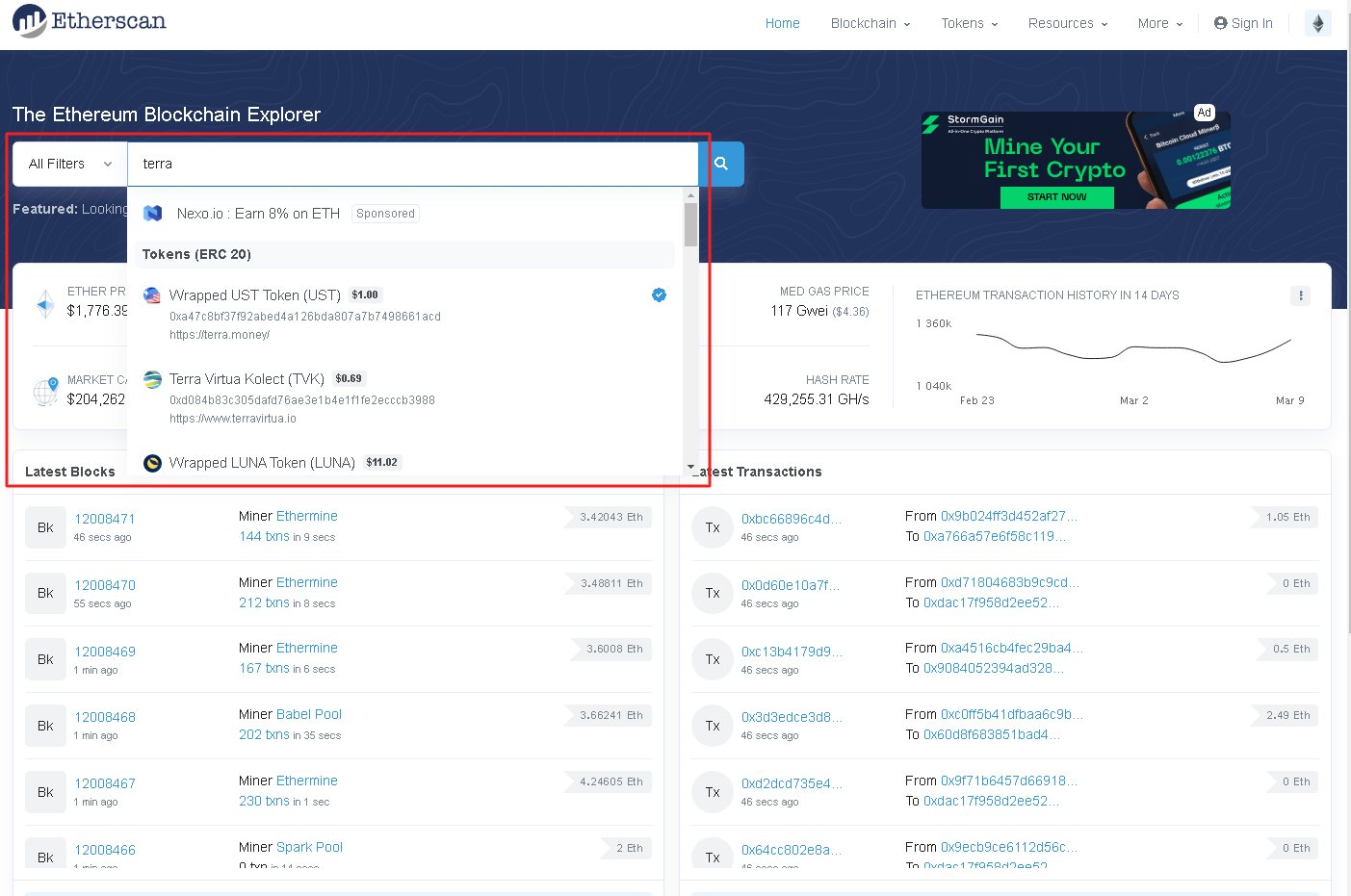The height and width of the screenshot is (896, 1351).
Task: Open sender address 0xa4516cb4fec29ba4
Action: (x=1012, y=648)
